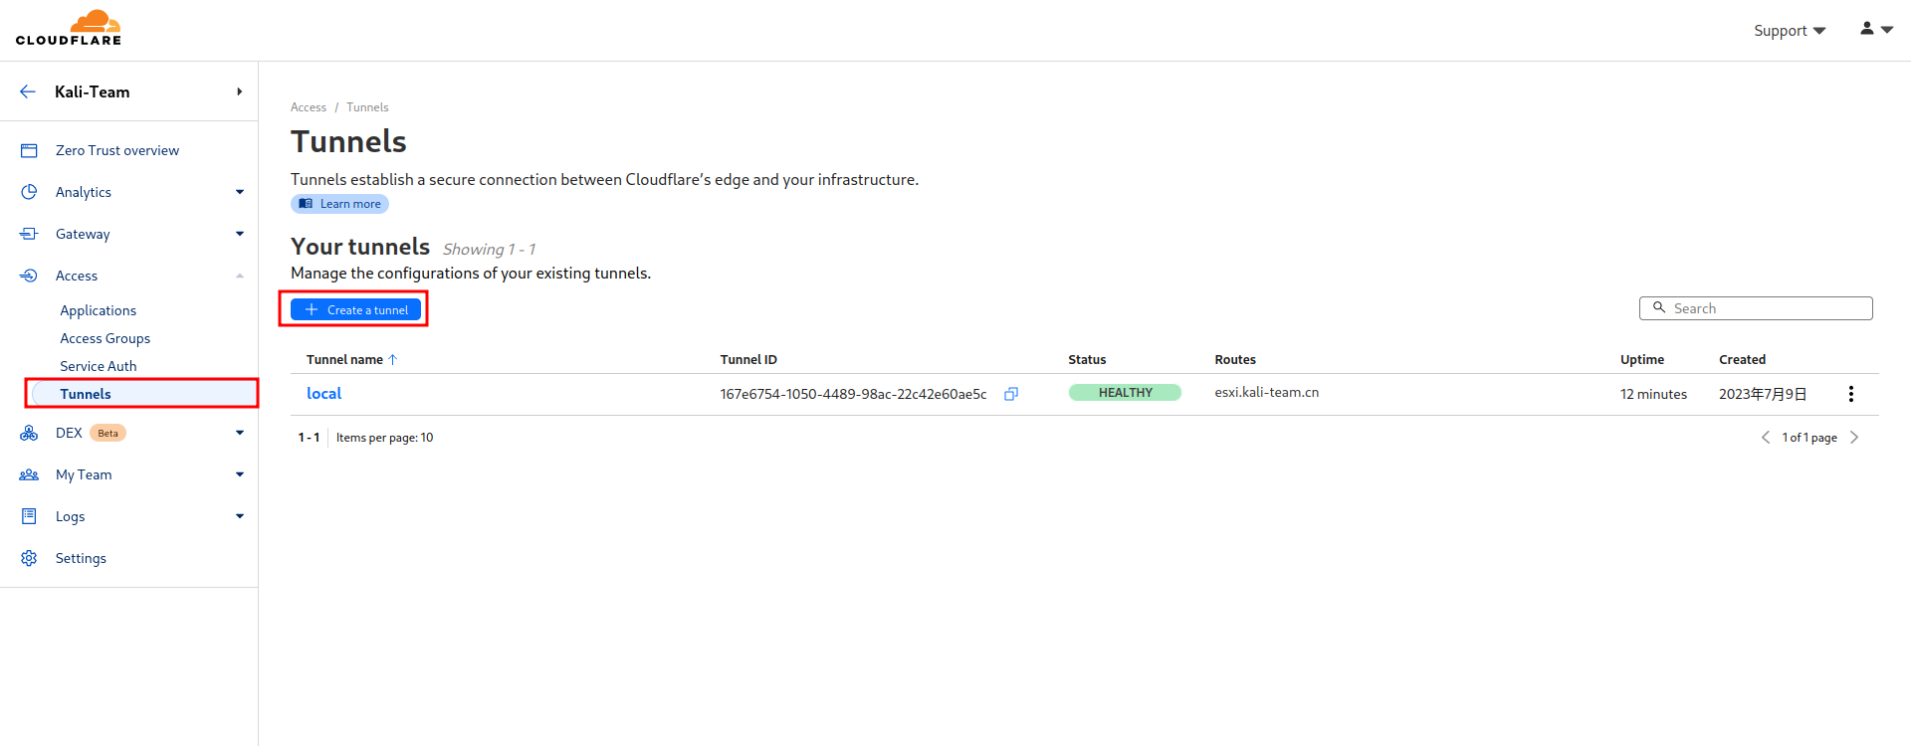The image size is (1911, 746).
Task: Go to the previous page arrow
Action: (x=1766, y=438)
